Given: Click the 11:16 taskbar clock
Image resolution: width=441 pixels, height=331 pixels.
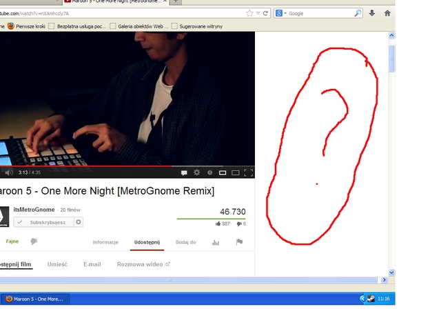Looking at the screenshot, I should (384, 299).
